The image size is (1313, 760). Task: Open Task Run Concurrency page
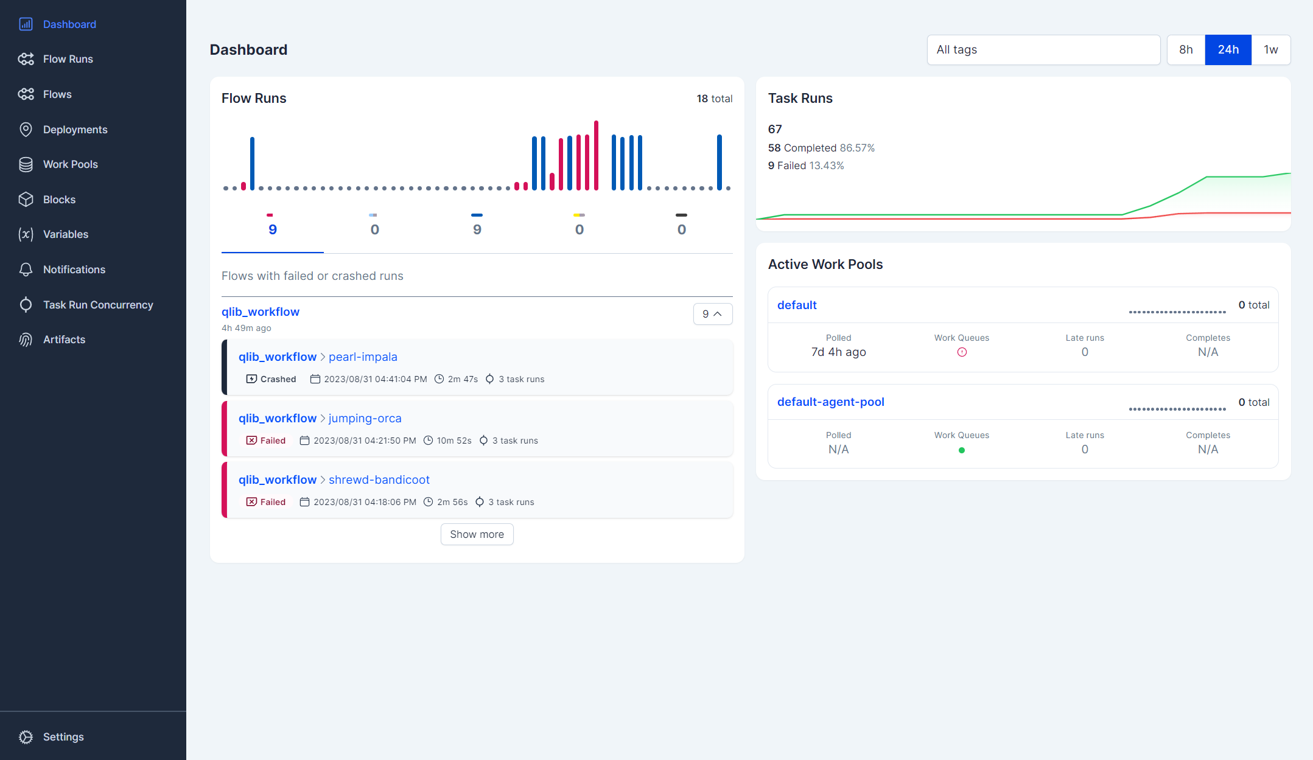[x=98, y=304]
